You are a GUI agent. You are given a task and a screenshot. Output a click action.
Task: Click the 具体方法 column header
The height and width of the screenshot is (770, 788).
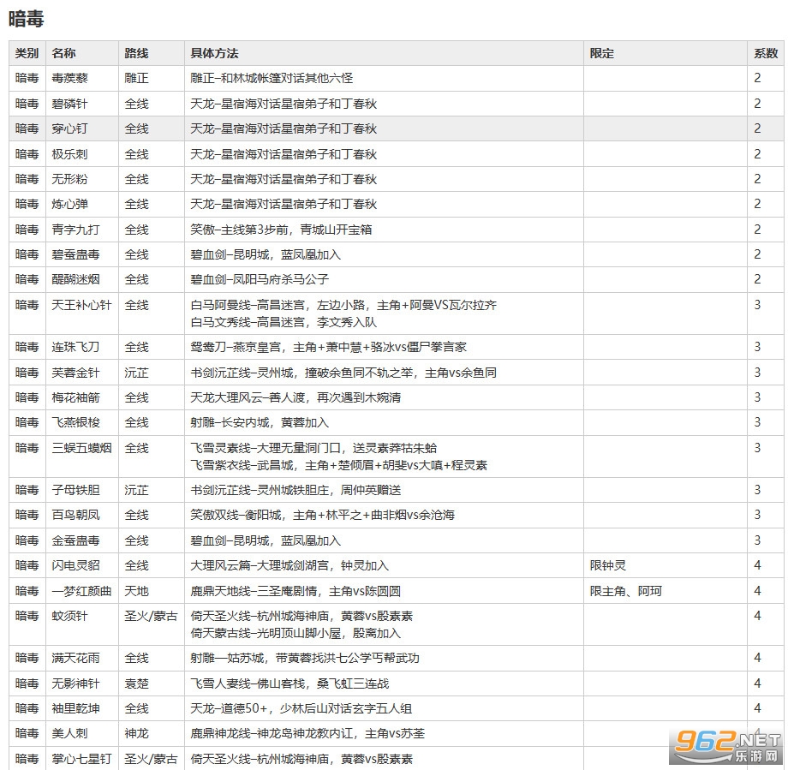384,53
